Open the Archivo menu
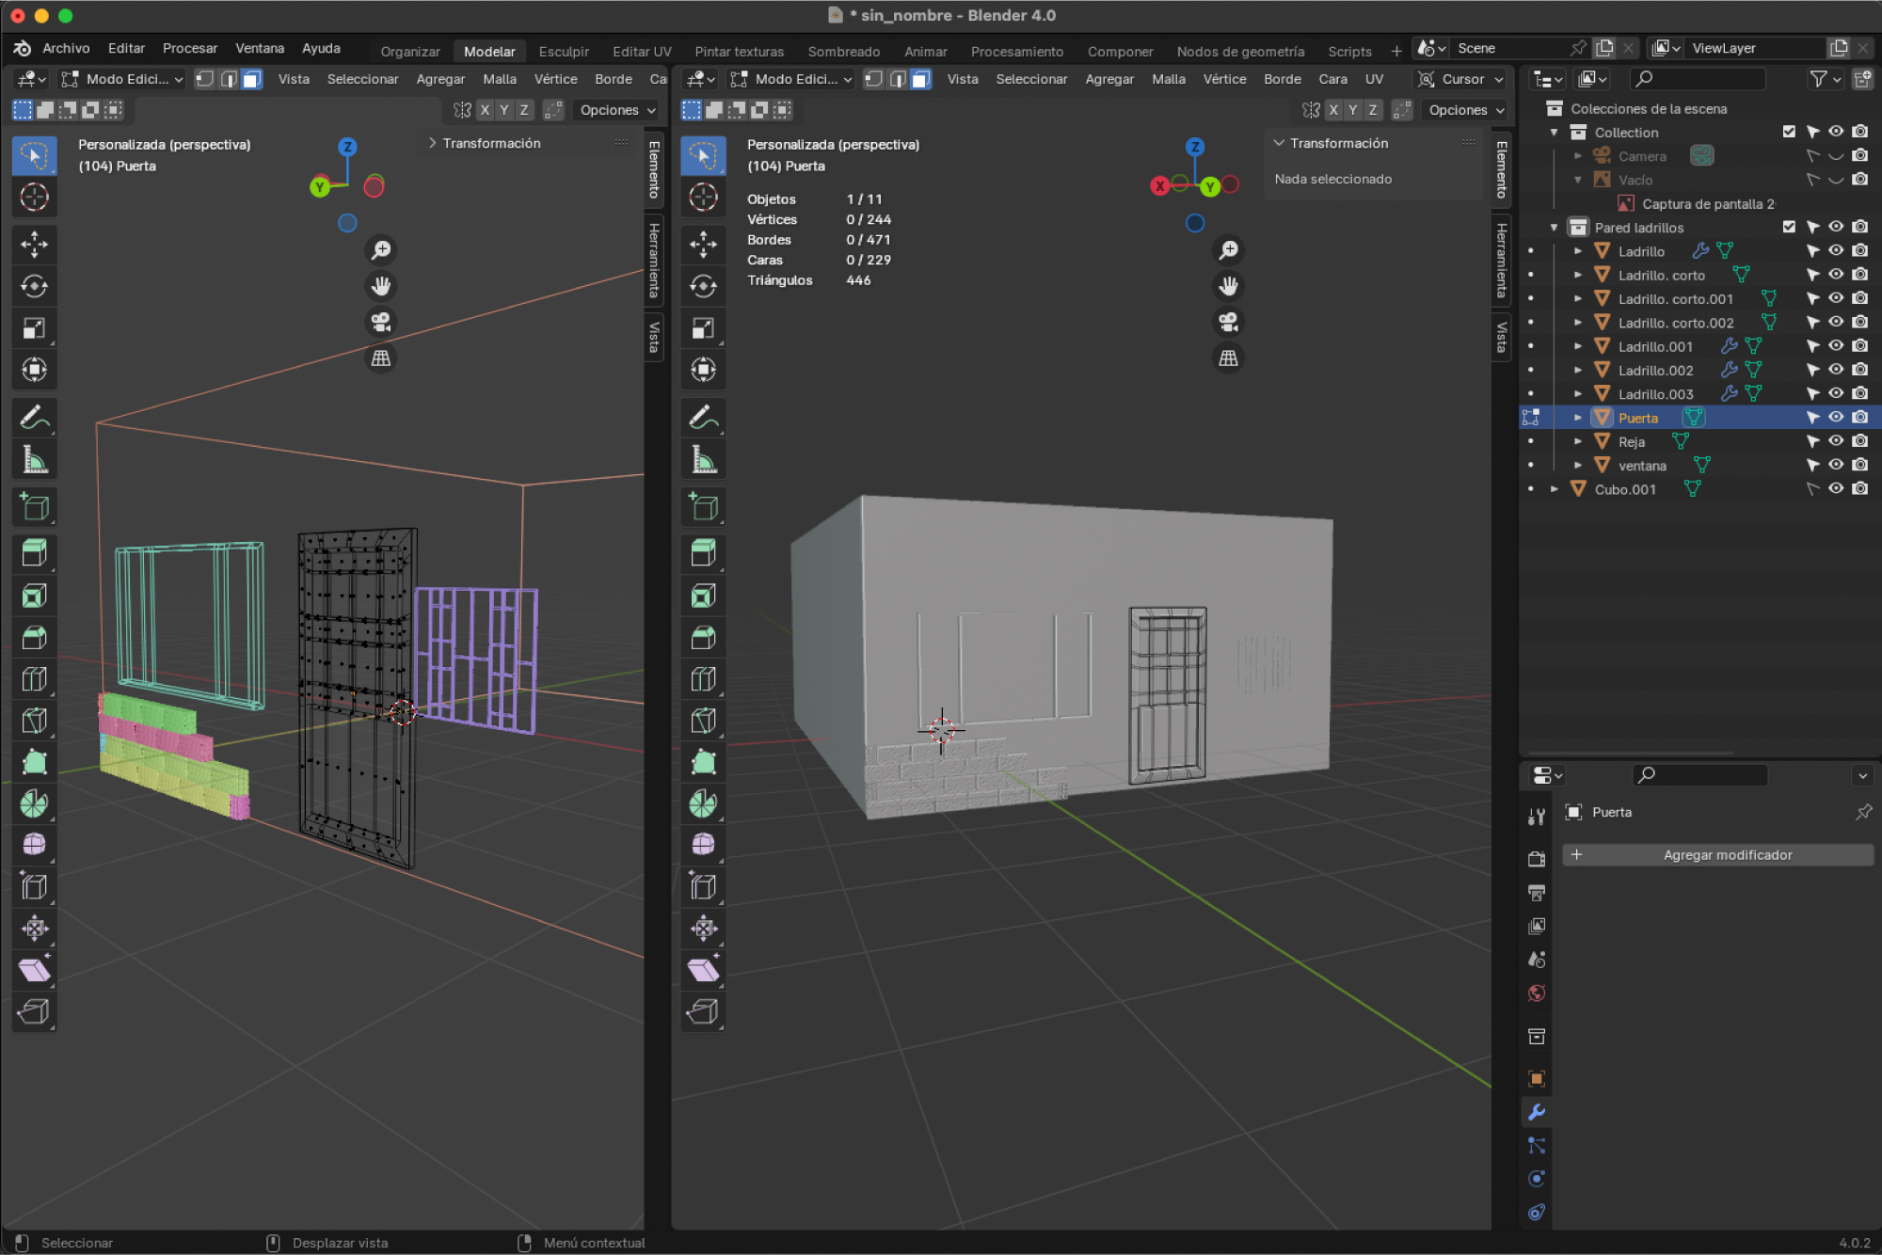The width and height of the screenshot is (1882, 1255). click(66, 48)
